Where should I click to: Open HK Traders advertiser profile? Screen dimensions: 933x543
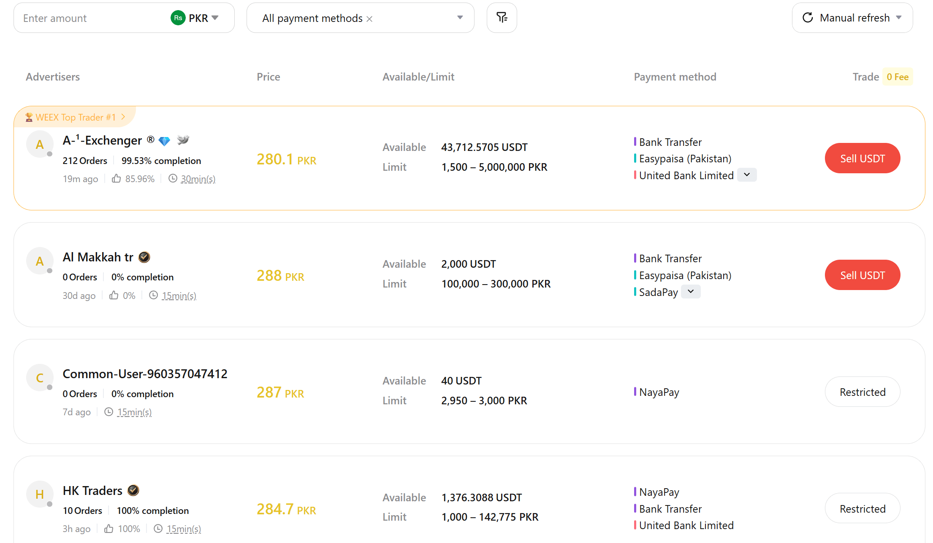(x=92, y=490)
